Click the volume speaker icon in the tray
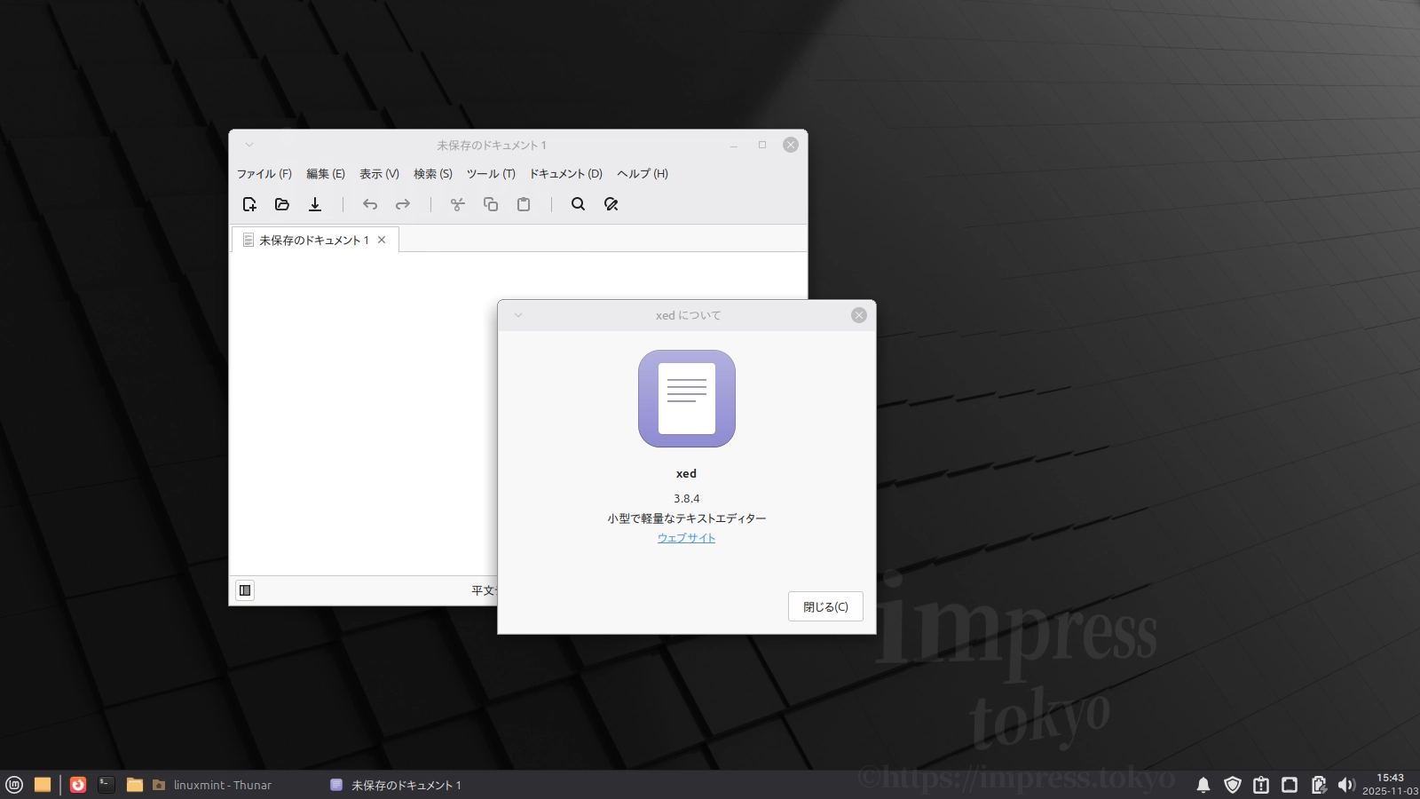The width and height of the screenshot is (1420, 799). pyautogui.click(x=1346, y=785)
